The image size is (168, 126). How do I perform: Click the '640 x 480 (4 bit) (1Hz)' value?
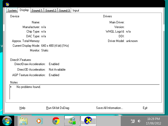tap(55, 46)
